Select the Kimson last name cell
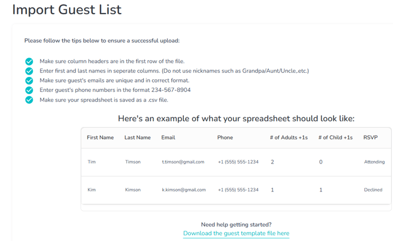The width and height of the screenshot is (393, 241). [x=133, y=190]
